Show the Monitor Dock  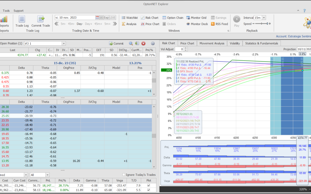point(197,24)
